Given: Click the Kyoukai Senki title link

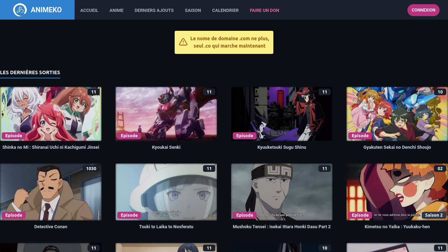Looking at the screenshot, I should [x=166, y=147].
